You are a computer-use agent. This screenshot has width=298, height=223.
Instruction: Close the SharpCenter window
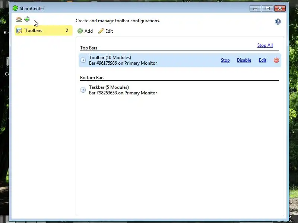[x=280, y=9]
